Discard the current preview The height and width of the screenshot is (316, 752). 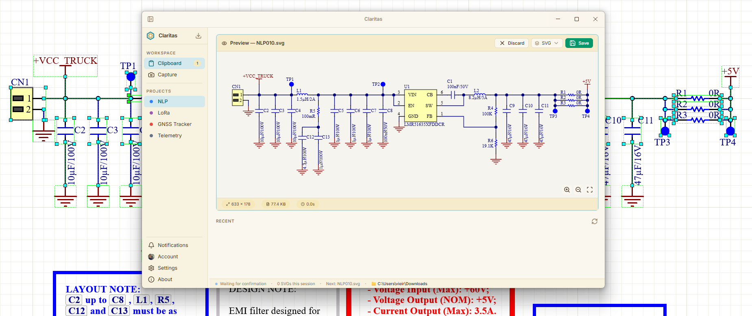click(x=512, y=43)
